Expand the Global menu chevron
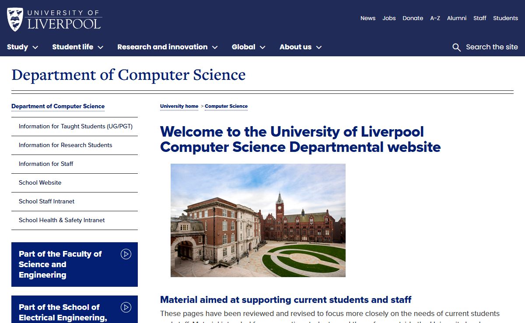Viewport: 525px width, 323px height. coord(262,47)
